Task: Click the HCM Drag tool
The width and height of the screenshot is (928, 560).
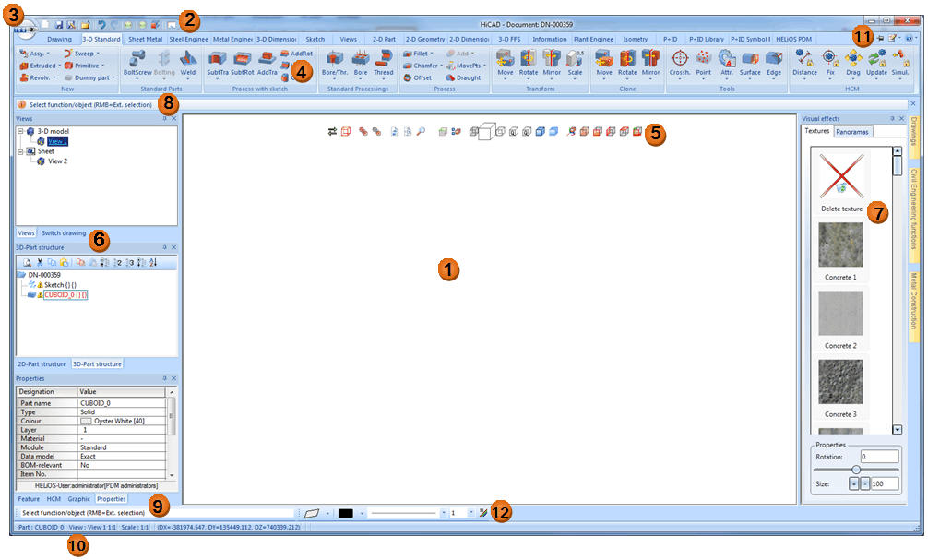Action: coord(853,63)
